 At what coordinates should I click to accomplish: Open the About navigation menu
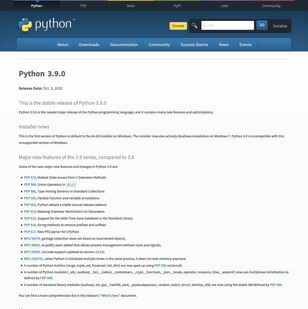click(x=63, y=44)
